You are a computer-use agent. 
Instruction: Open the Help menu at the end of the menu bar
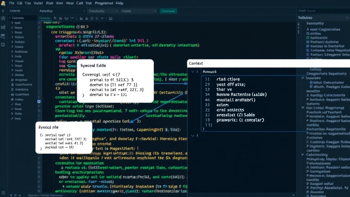(x=119, y=3)
